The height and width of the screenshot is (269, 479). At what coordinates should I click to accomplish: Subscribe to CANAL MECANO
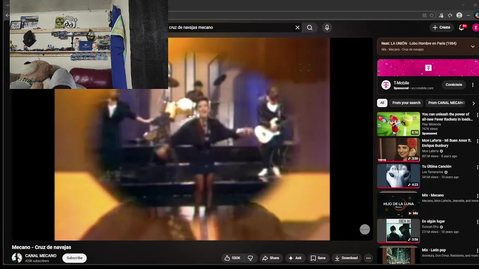[74, 258]
